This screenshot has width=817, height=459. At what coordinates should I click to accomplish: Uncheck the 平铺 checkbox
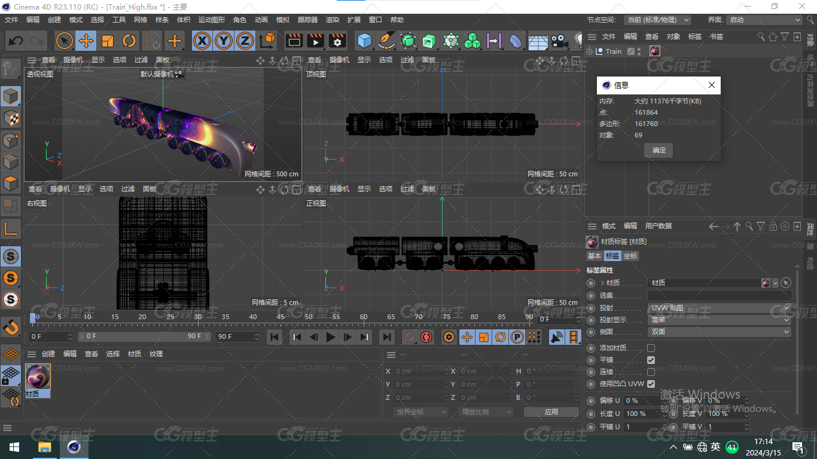[x=651, y=360]
